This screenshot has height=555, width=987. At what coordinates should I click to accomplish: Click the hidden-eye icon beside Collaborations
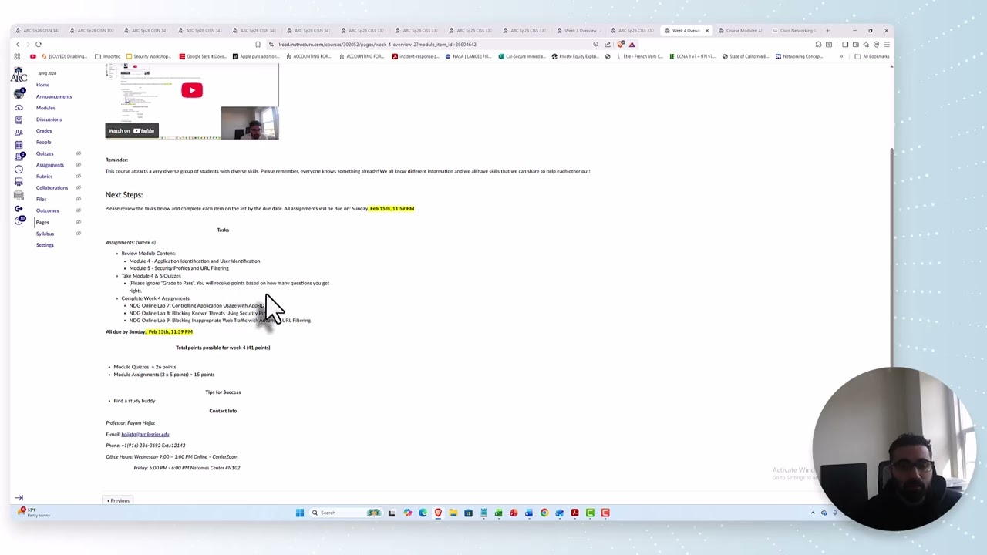tap(78, 187)
